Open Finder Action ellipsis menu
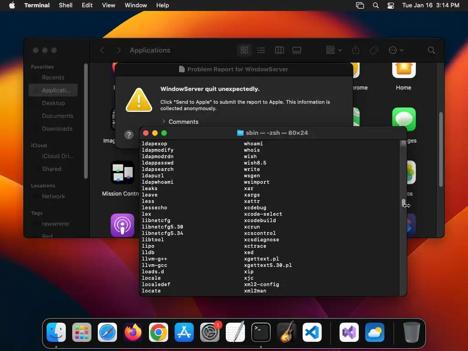 [396, 50]
